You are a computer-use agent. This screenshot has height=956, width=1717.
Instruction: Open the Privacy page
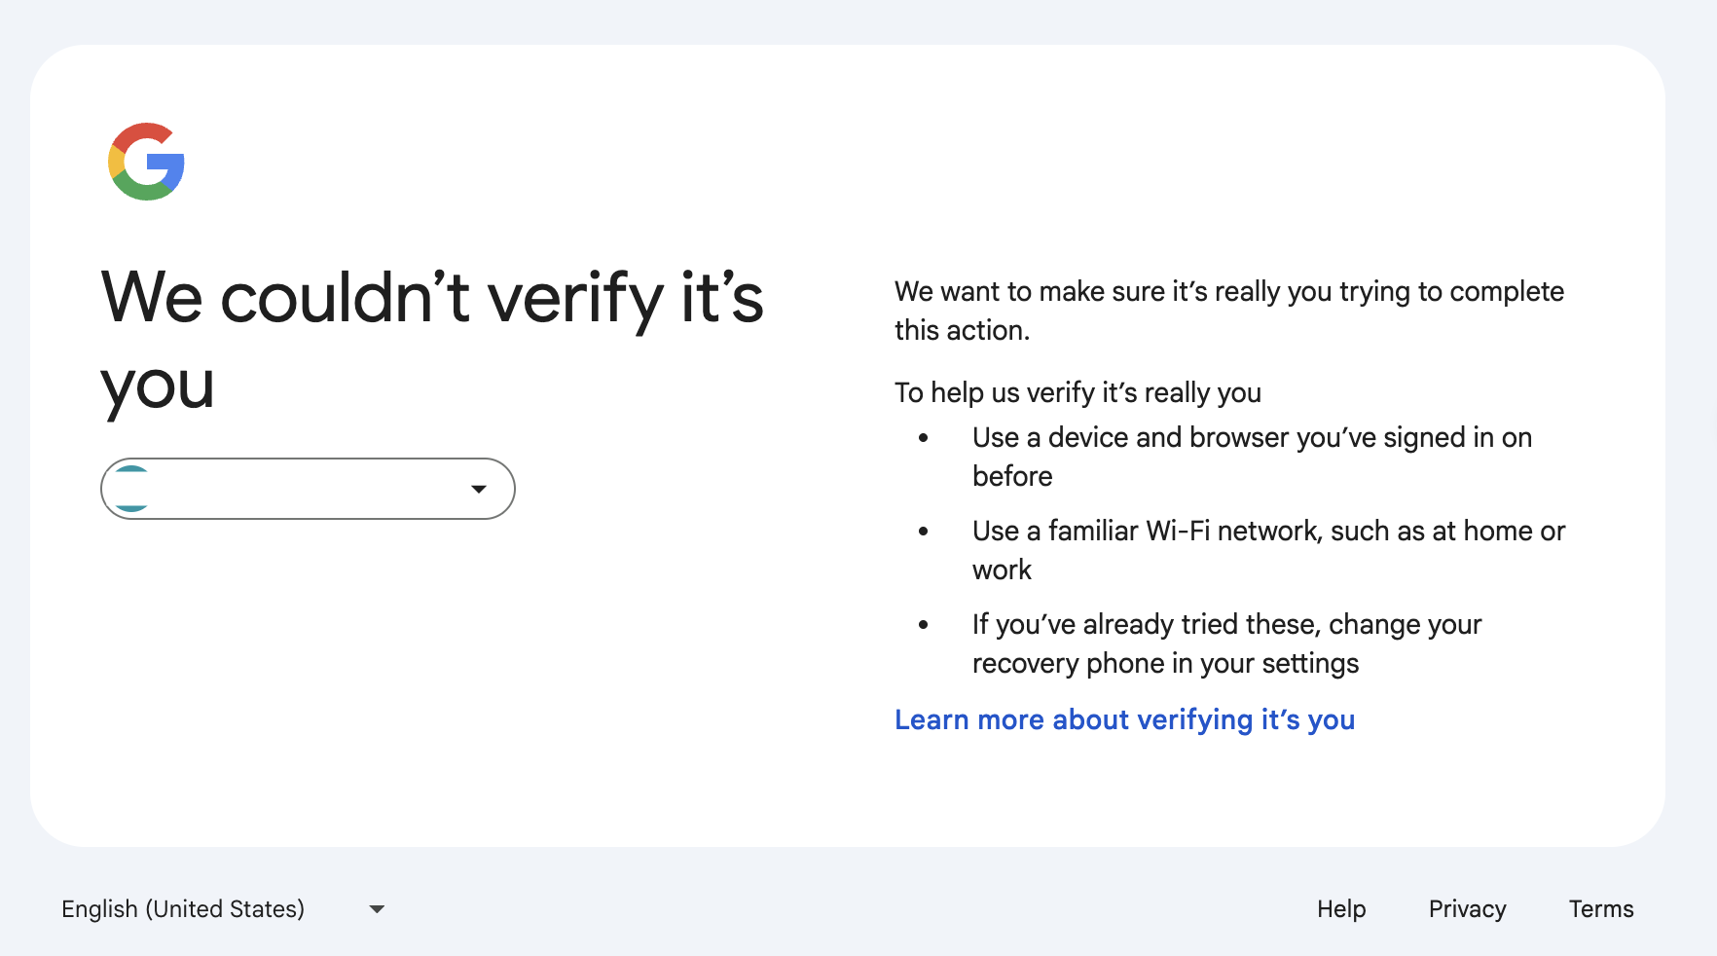pos(1467,908)
